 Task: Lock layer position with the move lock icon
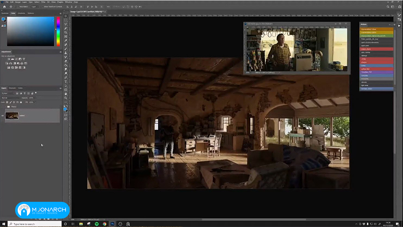click(14, 102)
